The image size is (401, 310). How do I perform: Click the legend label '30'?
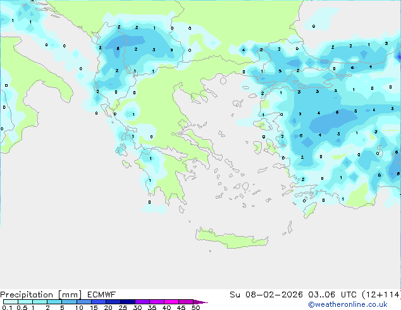coord(137,307)
